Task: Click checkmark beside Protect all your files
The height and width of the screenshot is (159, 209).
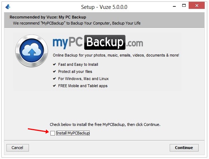Action: (54, 71)
